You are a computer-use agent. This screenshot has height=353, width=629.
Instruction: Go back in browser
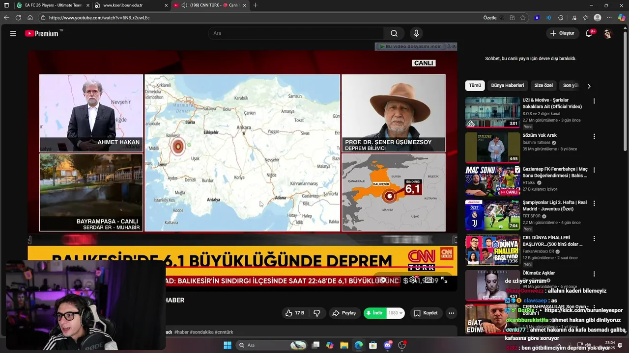tap(6, 18)
